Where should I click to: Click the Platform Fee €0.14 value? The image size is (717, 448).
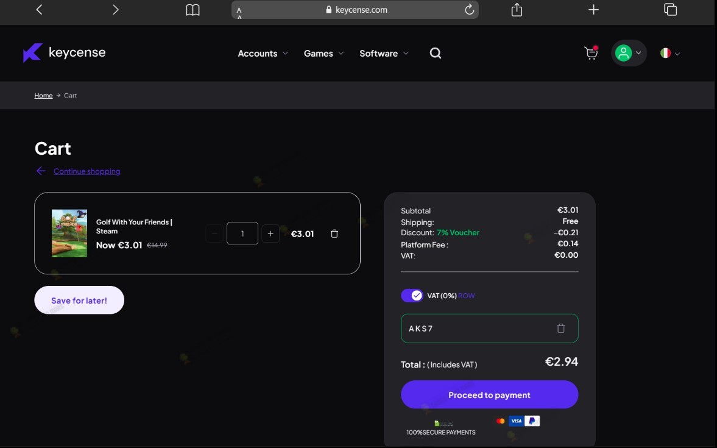point(568,243)
